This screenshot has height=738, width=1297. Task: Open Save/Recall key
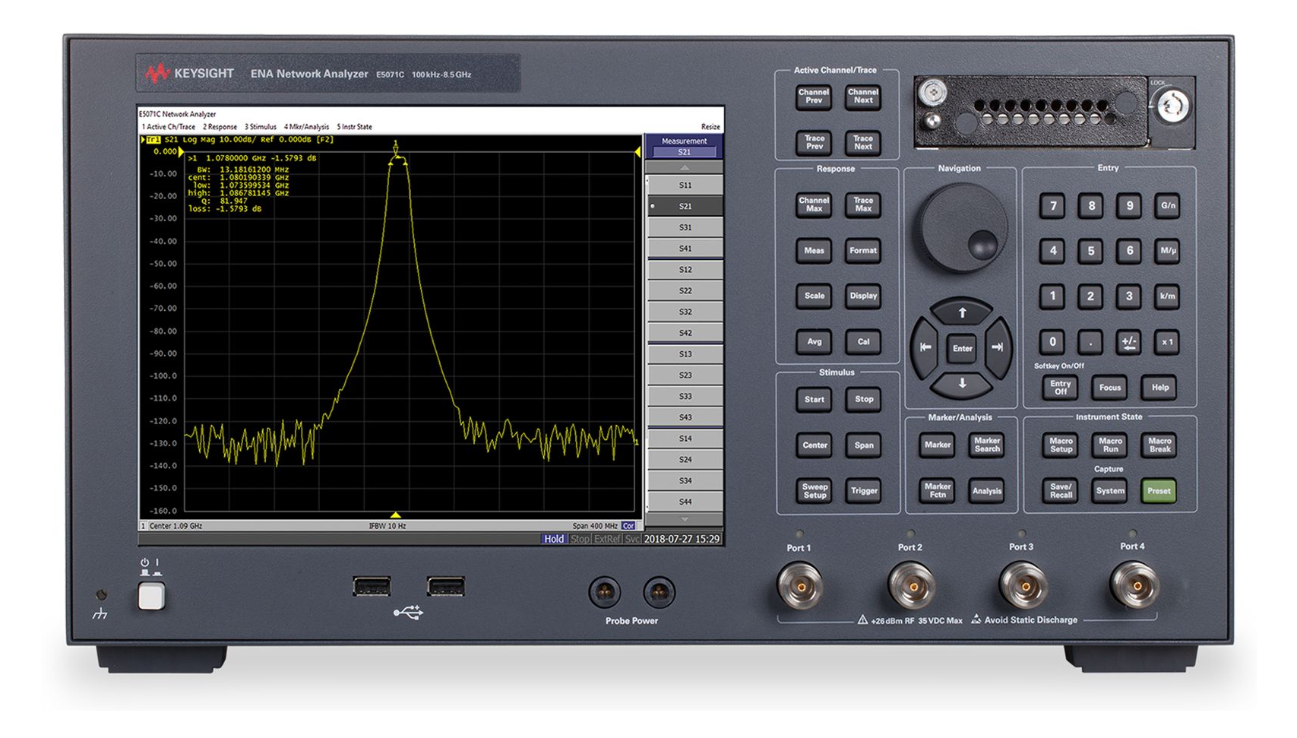[1061, 491]
